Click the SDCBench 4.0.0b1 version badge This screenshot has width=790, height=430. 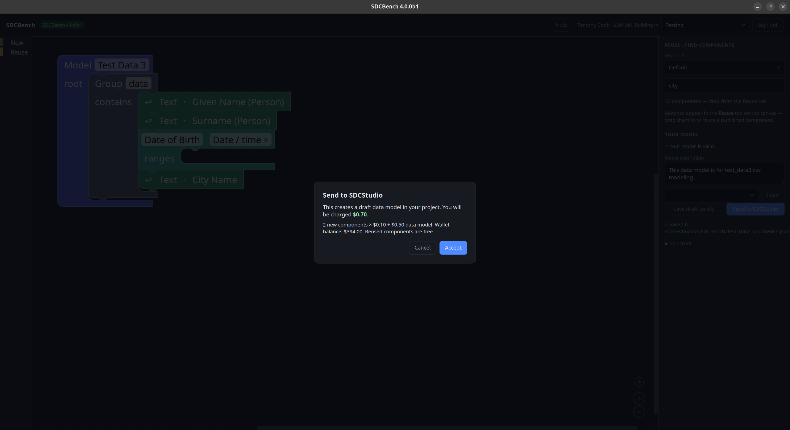62,25
